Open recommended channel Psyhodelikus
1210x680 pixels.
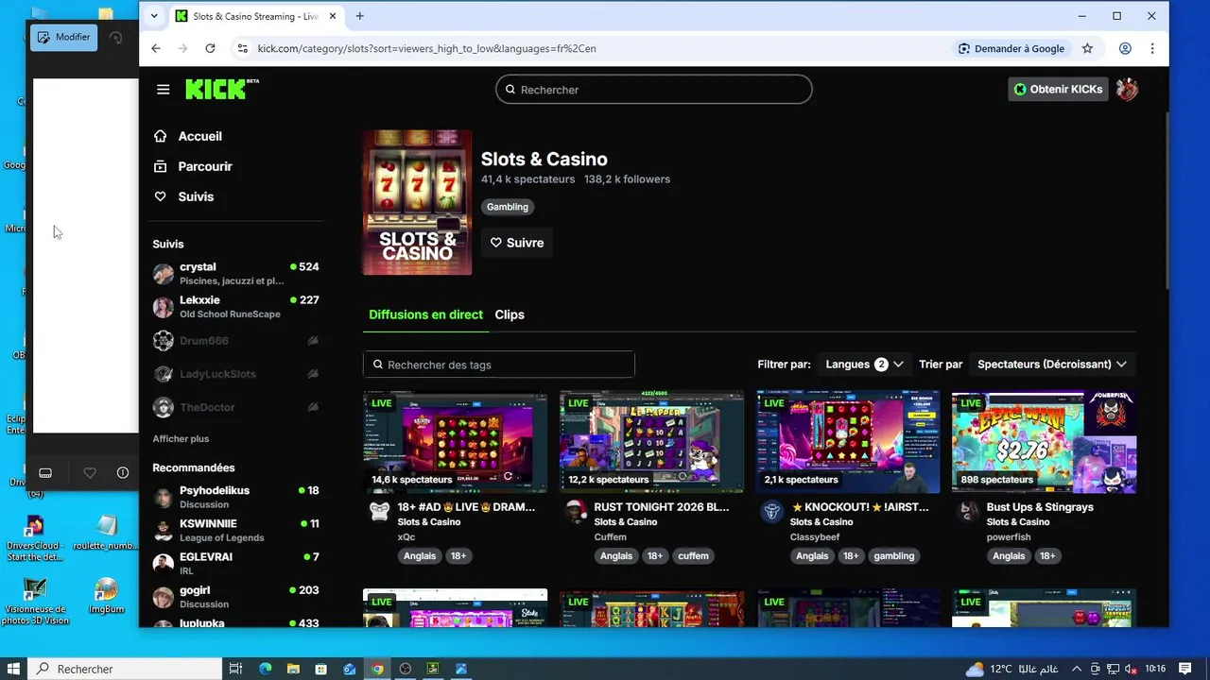236,498
